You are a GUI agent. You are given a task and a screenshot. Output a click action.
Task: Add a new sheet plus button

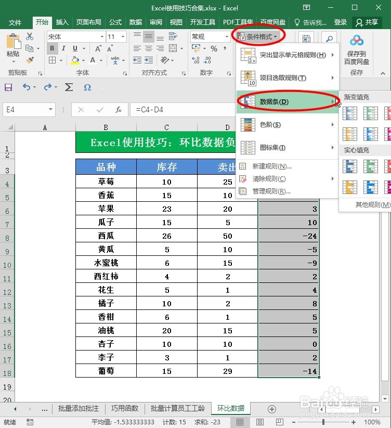pyautogui.click(x=272, y=409)
